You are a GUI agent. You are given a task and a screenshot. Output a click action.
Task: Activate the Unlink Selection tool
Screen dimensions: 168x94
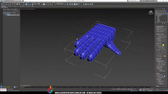tap(8, 4)
